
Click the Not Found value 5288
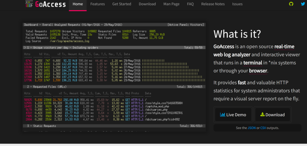click(125, 38)
